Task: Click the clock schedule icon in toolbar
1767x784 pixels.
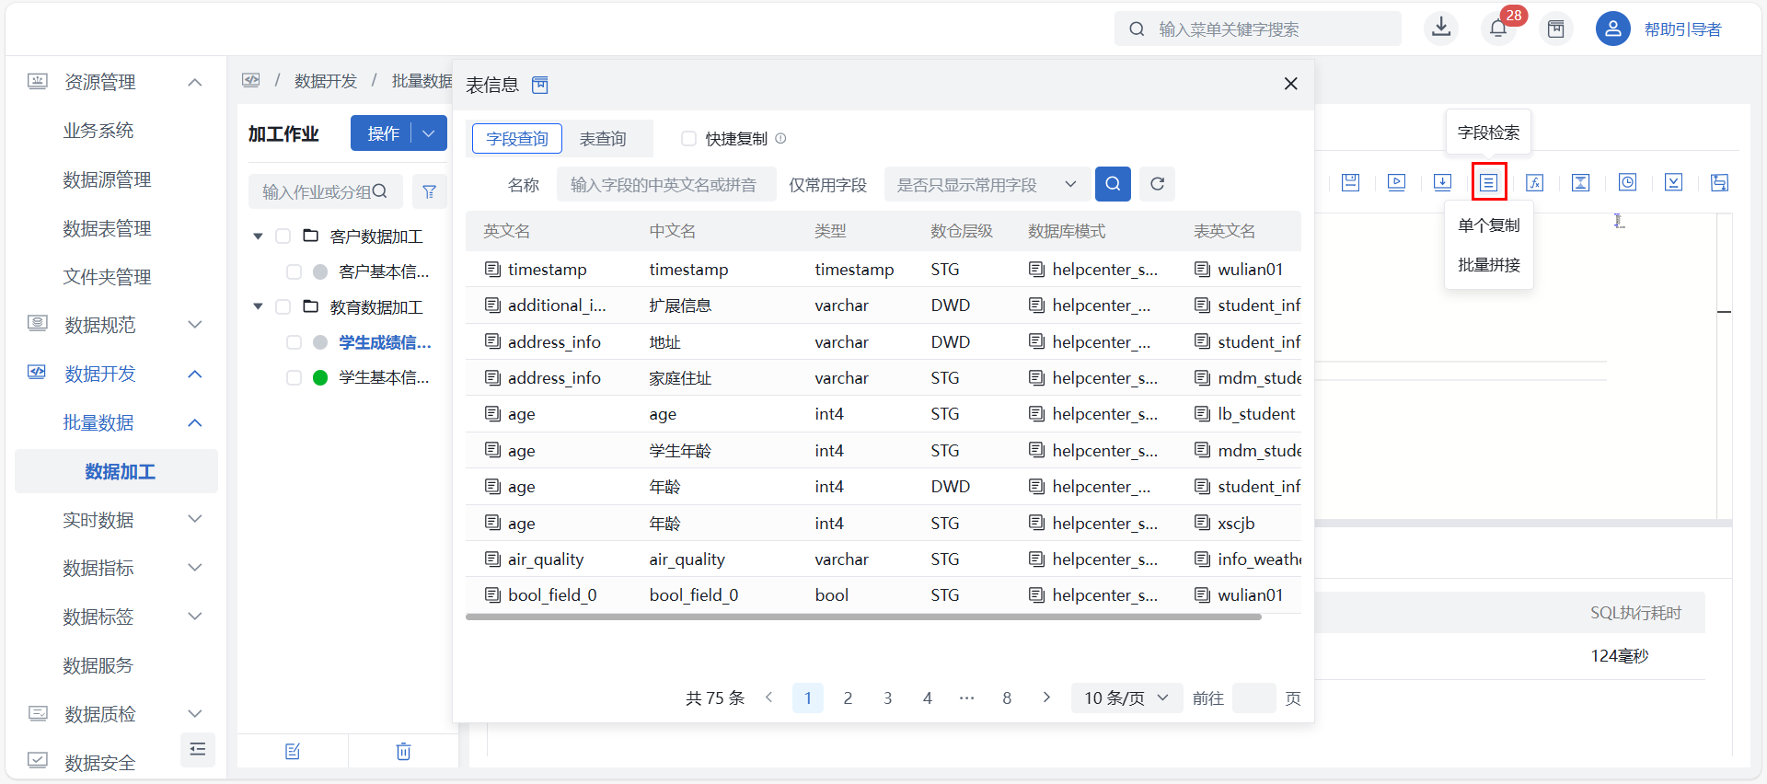Action: [1627, 182]
